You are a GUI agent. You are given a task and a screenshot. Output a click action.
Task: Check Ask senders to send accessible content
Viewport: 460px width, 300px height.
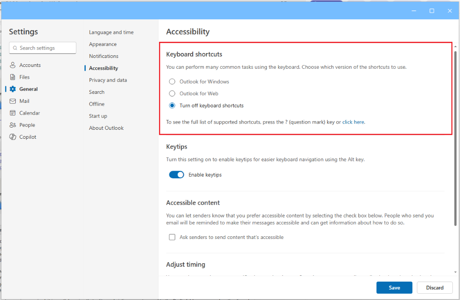(172, 237)
